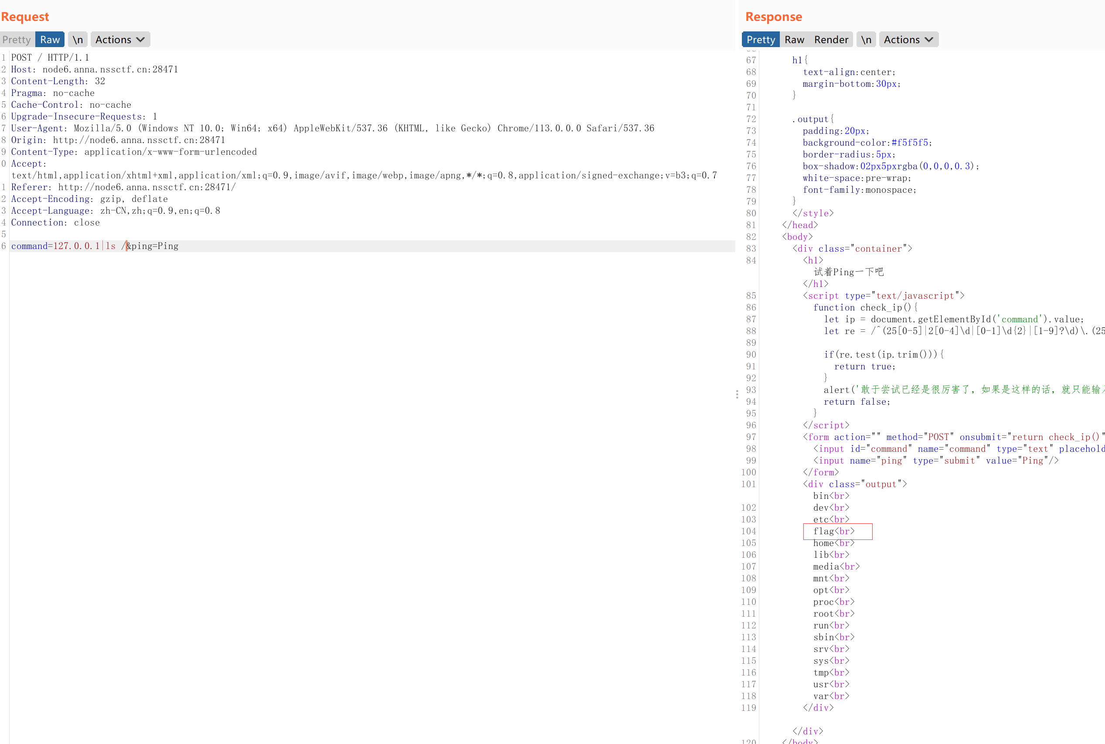This screenshot has width=1105, height=744.
Task: Click the 试着Ping一下吧 heading text
Action: click(848, 272)
